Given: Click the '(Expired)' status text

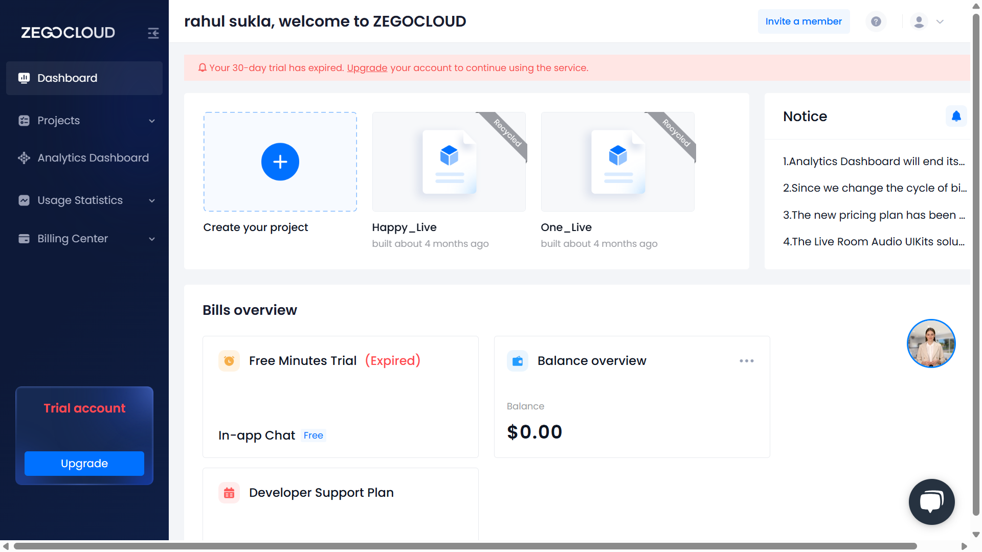Looking at the screenshot, I should pos(393,361).
